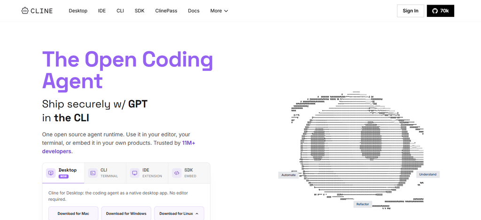Click the heading "The Open Coding Agent"
This screenshot has height=220, width=481.
point(127,71)
